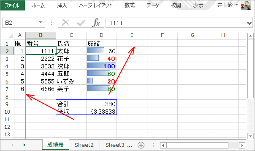This screenshot has width=255, height=151.
Task: Click the enter checkmark formula button
Action: click(81, 23)
